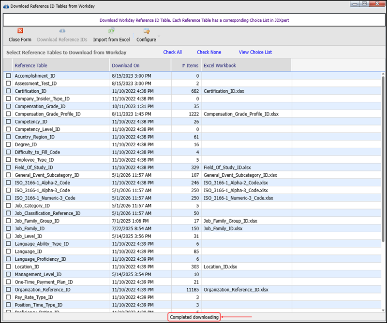Tick the Location_ID checkbox

coord(8,267)
